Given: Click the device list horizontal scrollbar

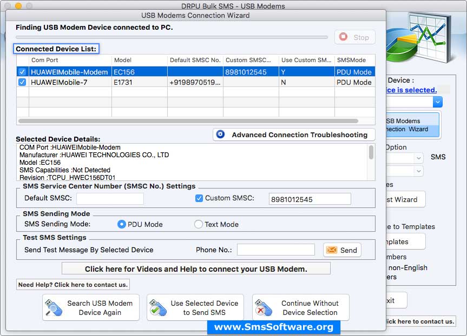Looking at the screenshot, I should [188, 121].
